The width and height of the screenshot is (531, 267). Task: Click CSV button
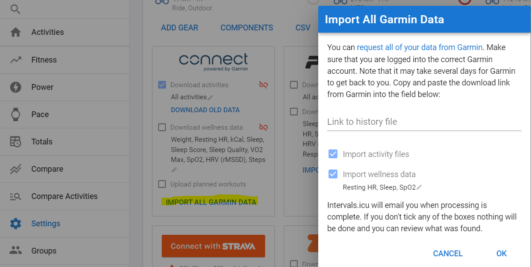(303, 28)
